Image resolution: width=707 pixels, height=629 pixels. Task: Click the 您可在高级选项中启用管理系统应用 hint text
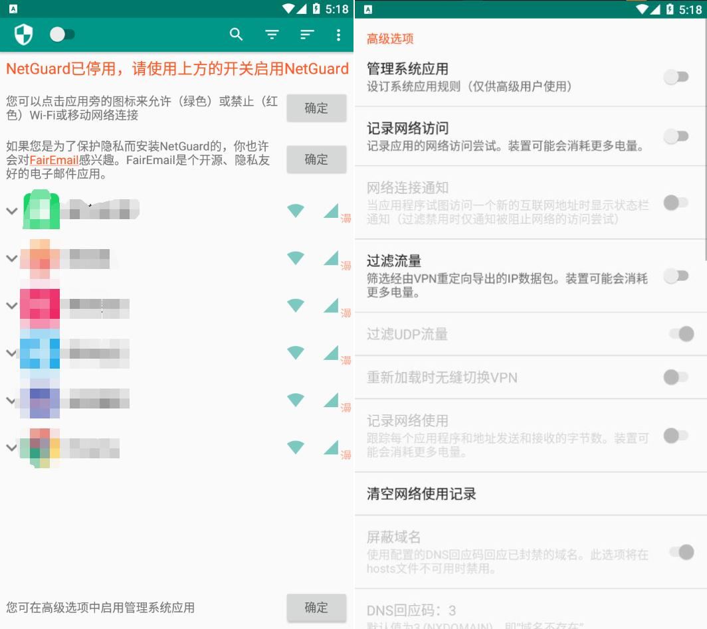point(100,607)
